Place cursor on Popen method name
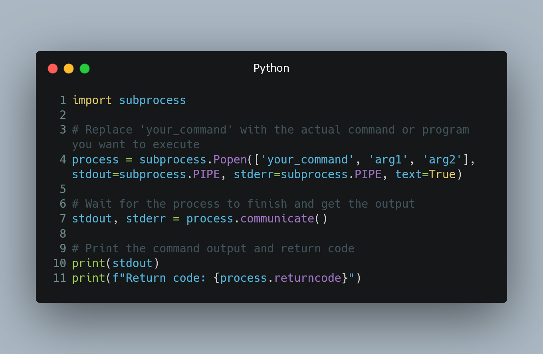Viewport: 543px width, 354px height. click(x=230, y=160)
